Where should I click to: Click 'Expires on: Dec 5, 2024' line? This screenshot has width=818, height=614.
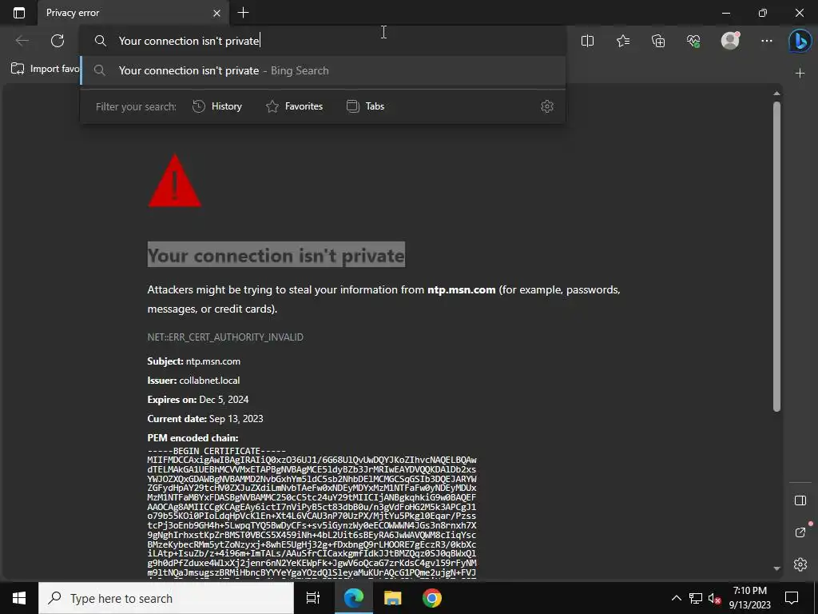[x=198, y=400]
